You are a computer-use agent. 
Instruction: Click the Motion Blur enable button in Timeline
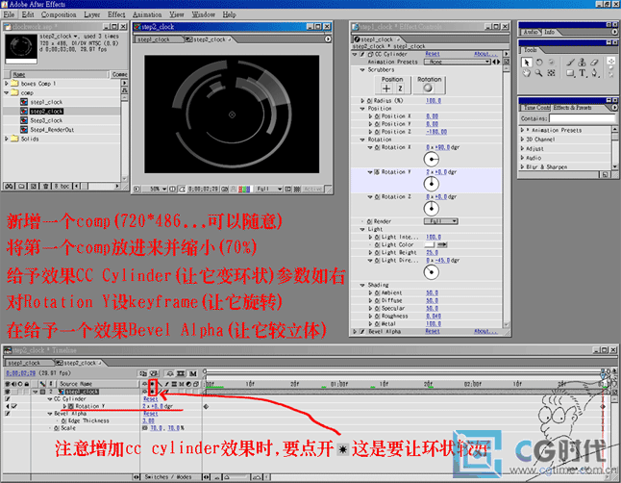193,373
